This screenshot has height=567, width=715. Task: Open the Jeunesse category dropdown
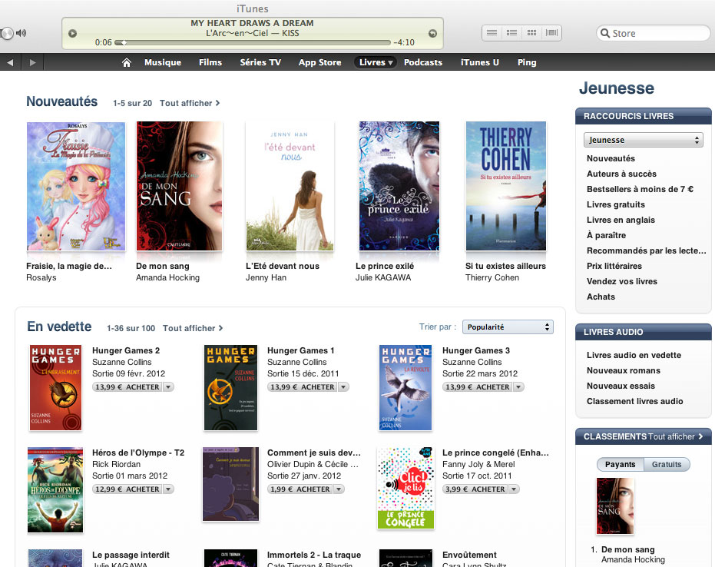tap(644, 140)
